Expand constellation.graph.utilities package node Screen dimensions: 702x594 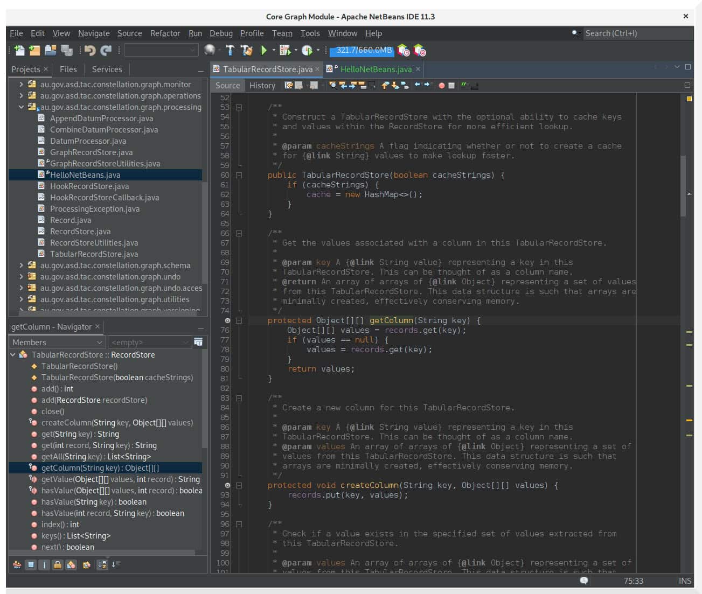click(21, 299)
